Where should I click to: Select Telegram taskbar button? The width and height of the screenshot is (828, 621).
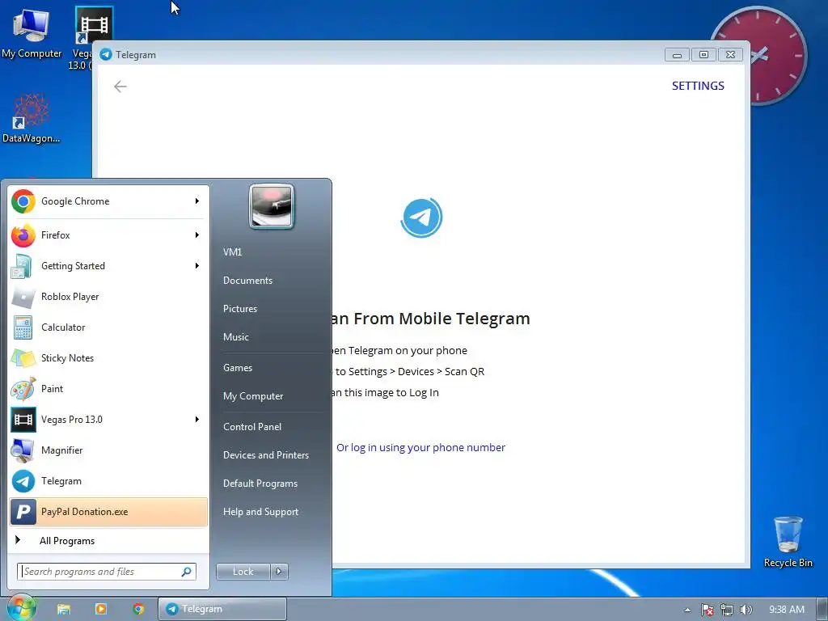pyautogui.click(x=222, y=609)
